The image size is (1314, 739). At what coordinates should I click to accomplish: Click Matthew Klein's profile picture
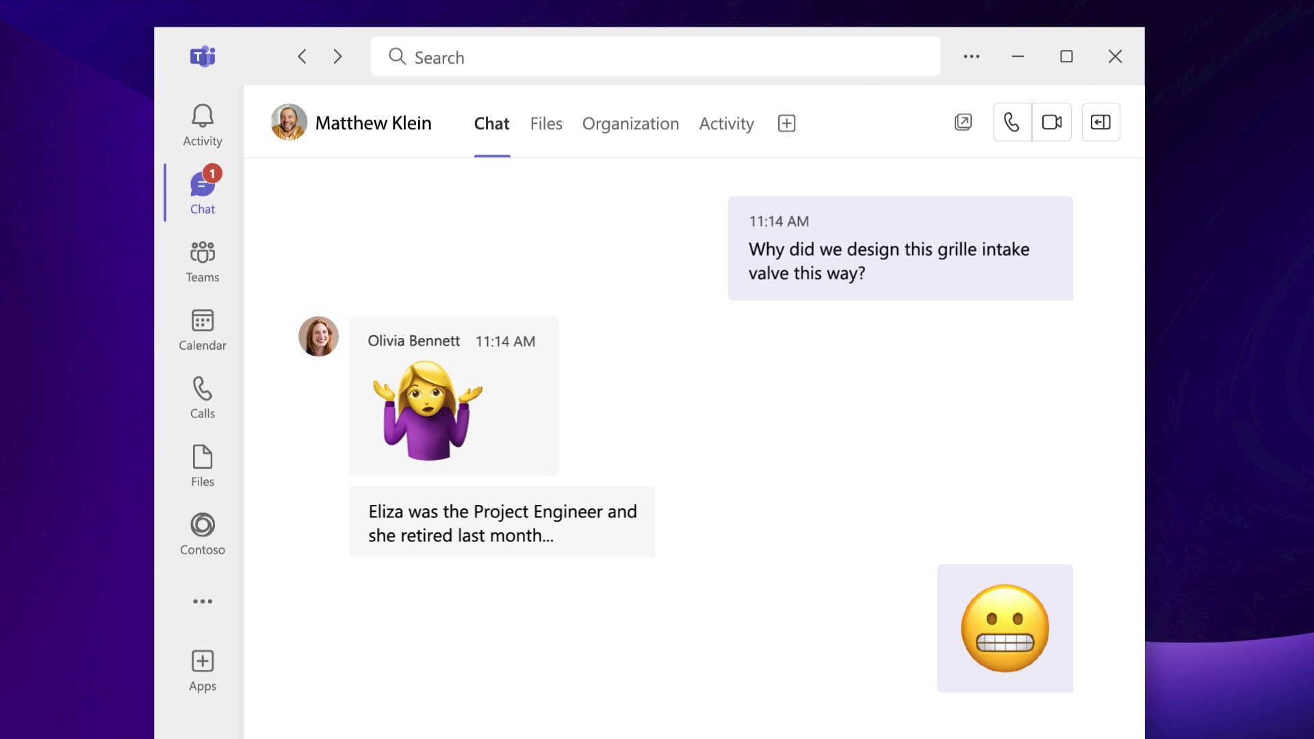coord(289,122)
